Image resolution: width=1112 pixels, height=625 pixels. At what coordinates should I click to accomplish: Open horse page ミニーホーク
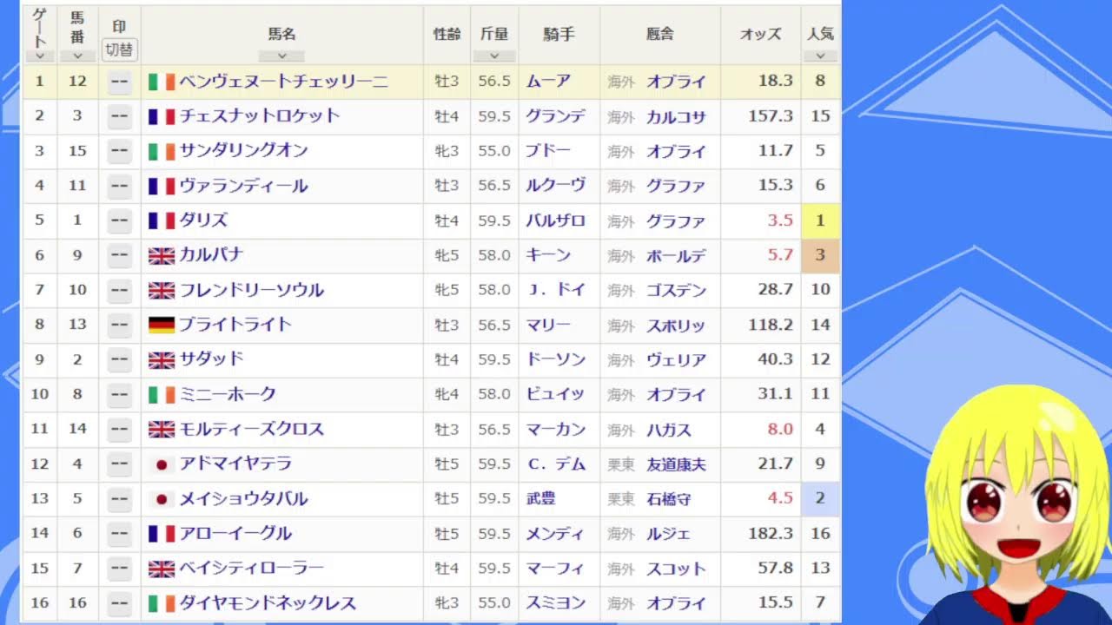point(228,394)
